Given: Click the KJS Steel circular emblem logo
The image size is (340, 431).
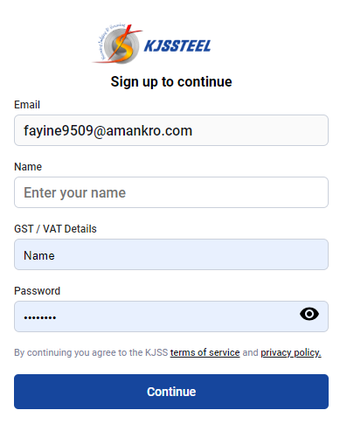Looking at the screenshot, I should (118, 44).
